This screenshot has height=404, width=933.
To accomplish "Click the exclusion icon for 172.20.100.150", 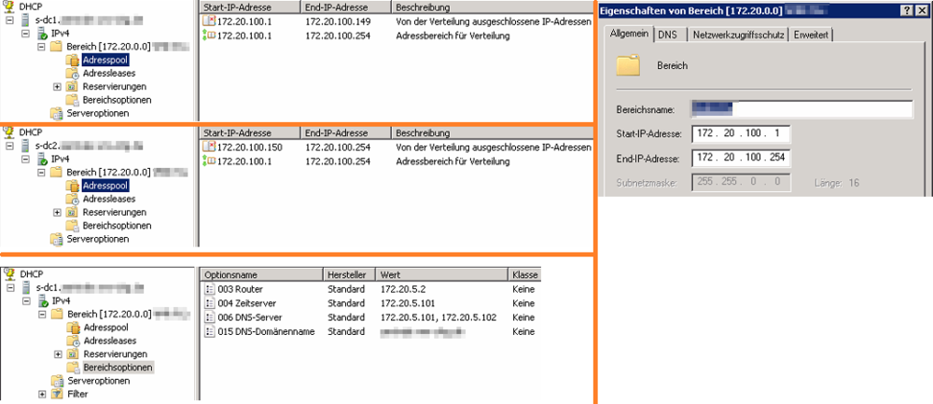I will 209,147.
